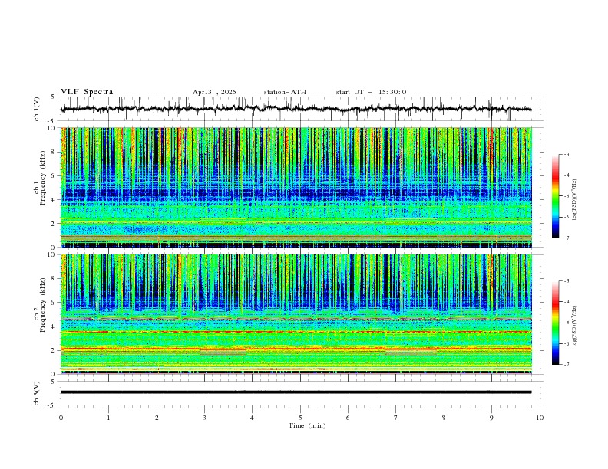This screenshot has width=608, height=469.
Task: Click the "ch.1(V)" waveform axis label
Action: pyautogui.click(x=37, y=108)
